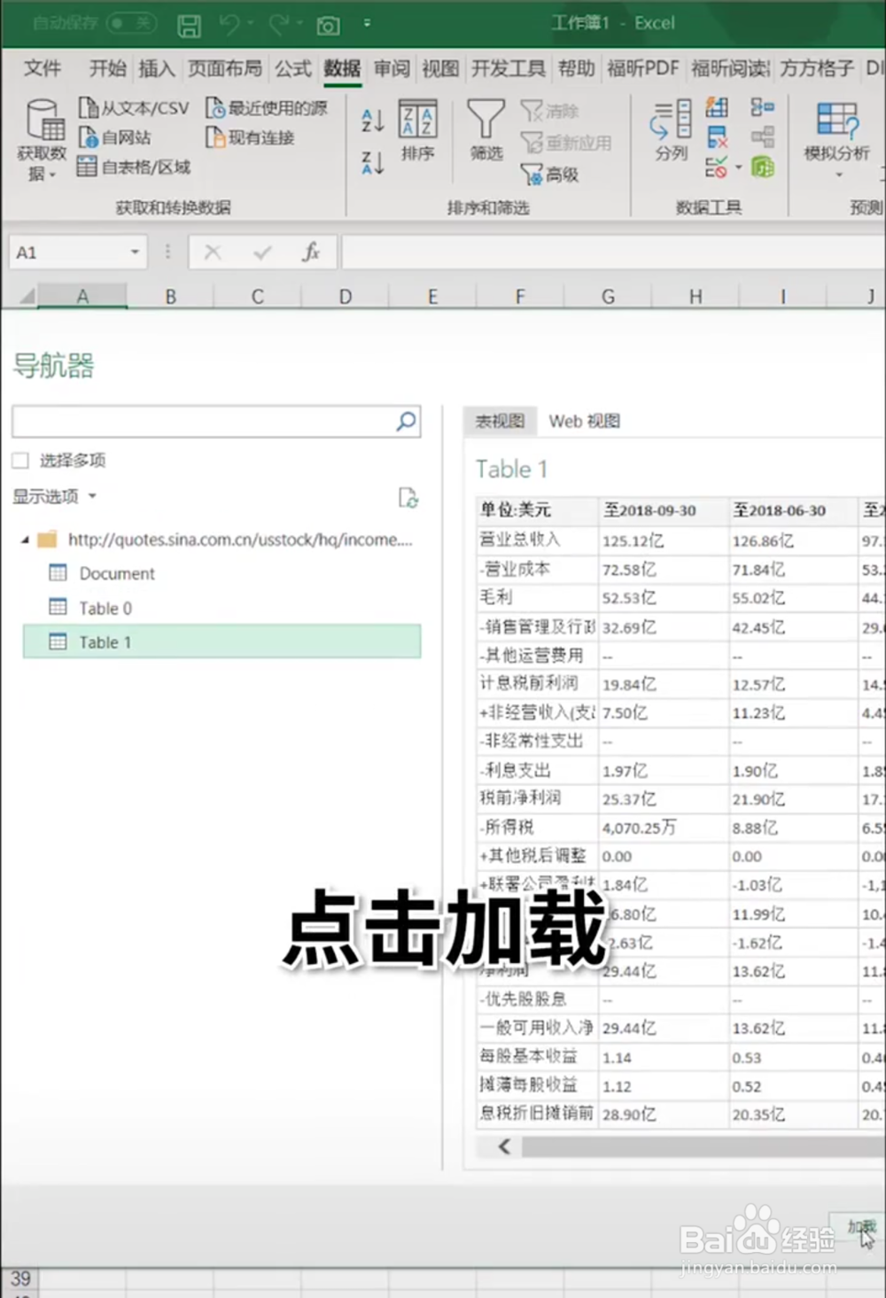The height and width of the screenshot is (1298, 886).
Task: Open the 排序 sort dialog icon
Action: [418, 130]
